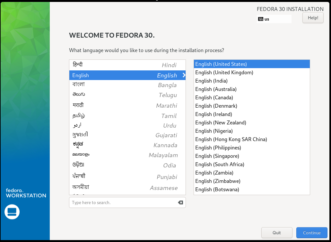Viewport: 331px width, 242px height.
Task: Select English (Nigeria) locale
Action: click(x=252, y=131)
